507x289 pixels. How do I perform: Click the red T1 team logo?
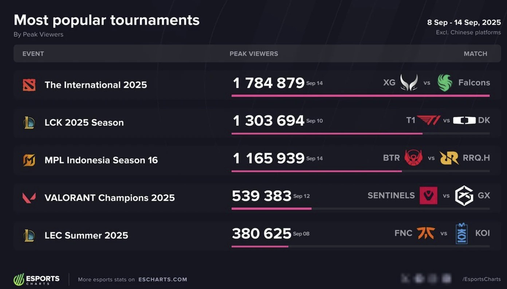(429, 120)
